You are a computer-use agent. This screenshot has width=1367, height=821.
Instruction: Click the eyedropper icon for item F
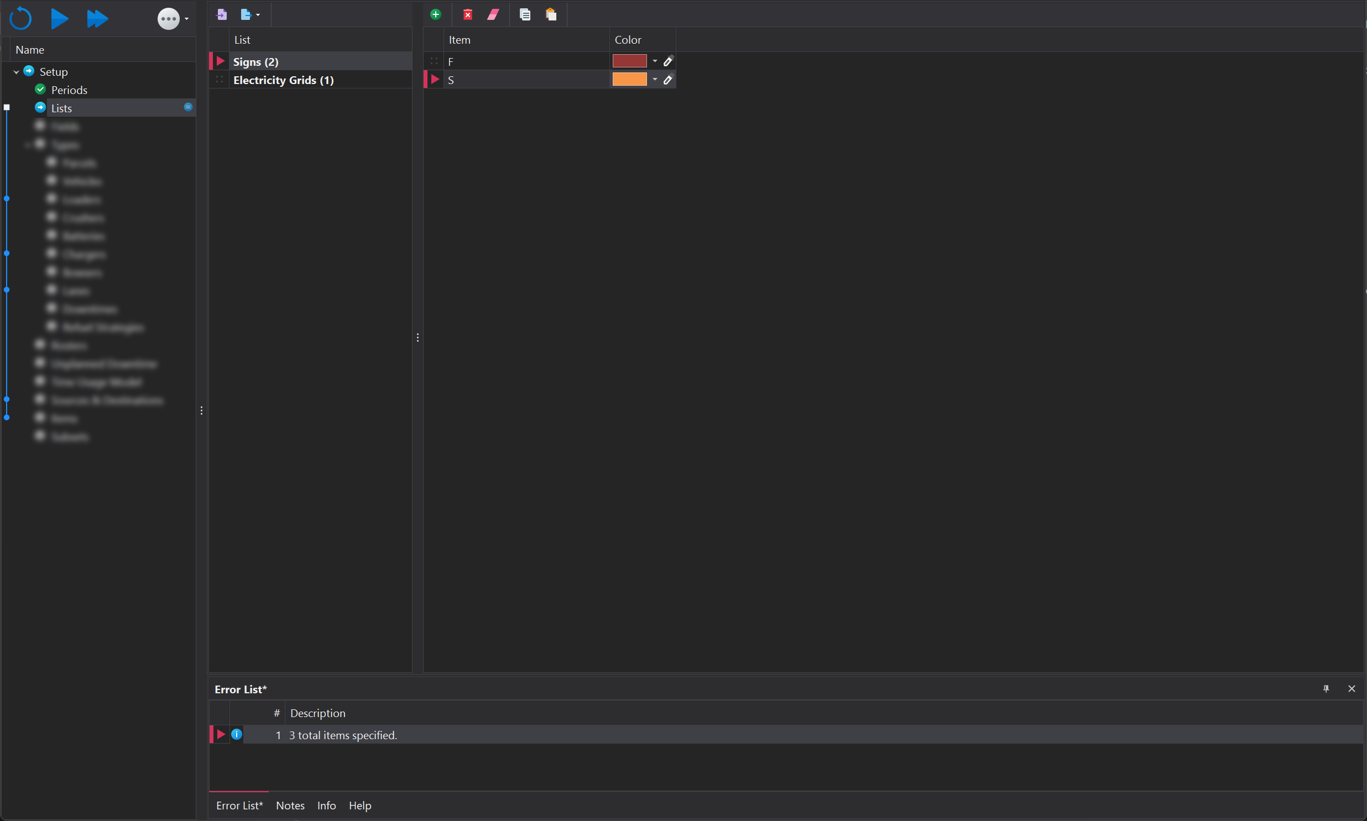667,61
